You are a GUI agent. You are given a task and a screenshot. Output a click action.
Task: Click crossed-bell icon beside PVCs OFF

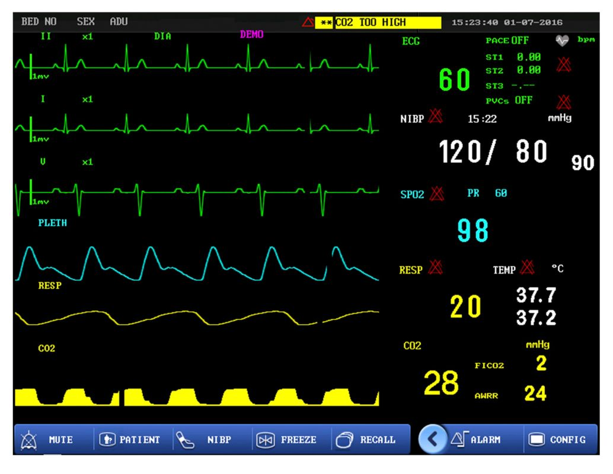[563, 102]
